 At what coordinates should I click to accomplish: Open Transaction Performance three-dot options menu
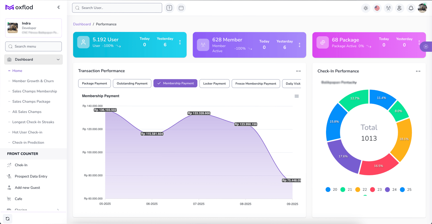coord(298,71)
